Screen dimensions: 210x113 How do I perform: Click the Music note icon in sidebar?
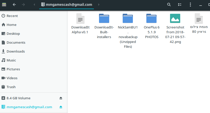(x=3, y=60)
